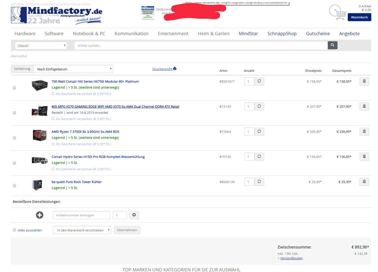Open Corsair HX750i product thumbnail
The width and height of the screenshot is (378, 272).
[x=39, y=85]
